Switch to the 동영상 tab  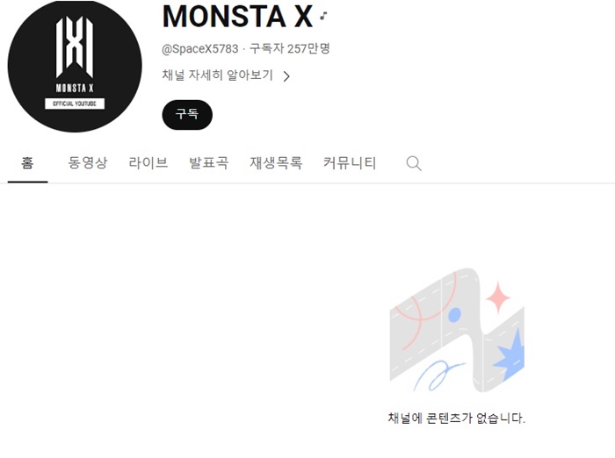coord(88,163)
